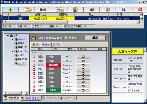Click the 时间 column header in alarm list
This screenshot has width=147, height=104.
[x=120, y=14]
